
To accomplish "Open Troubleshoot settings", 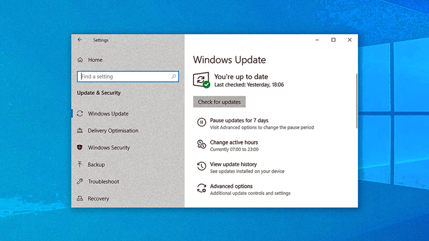I will (x=103, y=181).
